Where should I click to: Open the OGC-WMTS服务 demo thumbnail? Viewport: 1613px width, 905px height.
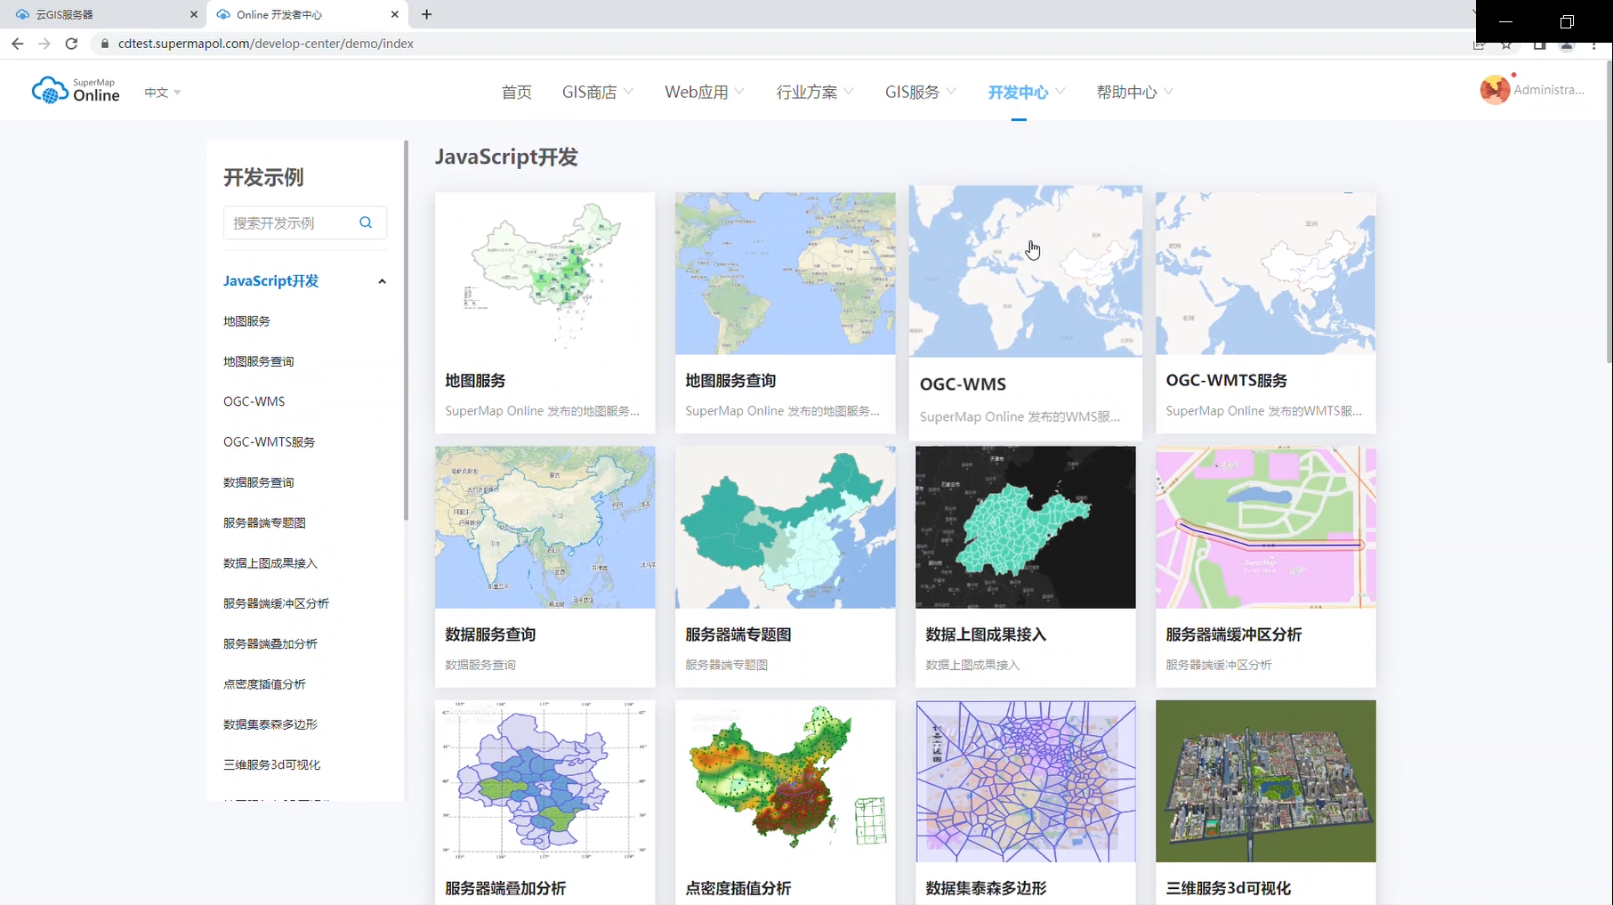click(x=1265, y=273)
